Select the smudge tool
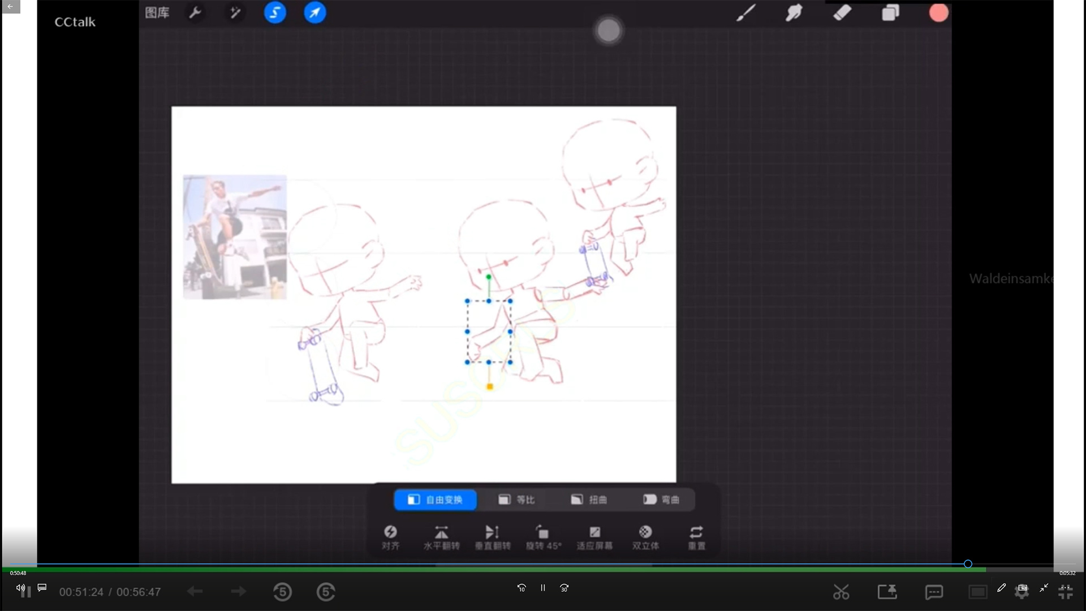The image size is (1086, 611). click(x=794, y=12)
